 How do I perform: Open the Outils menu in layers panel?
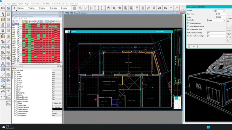21,19
